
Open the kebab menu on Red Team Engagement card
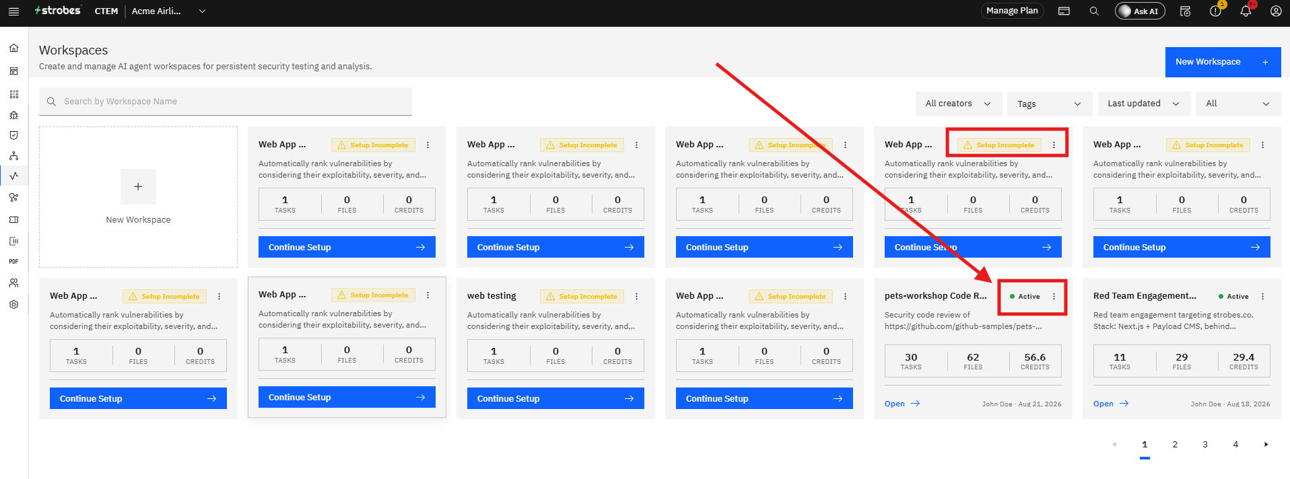1262,296
